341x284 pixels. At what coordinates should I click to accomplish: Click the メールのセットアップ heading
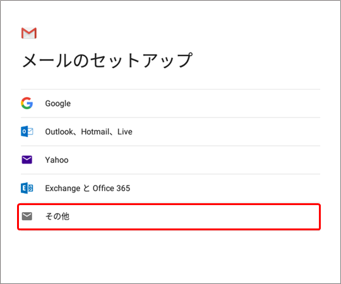tap(107, 60)
